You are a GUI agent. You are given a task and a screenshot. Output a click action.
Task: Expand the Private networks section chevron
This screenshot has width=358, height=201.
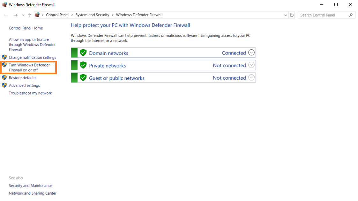pos(251,65)
